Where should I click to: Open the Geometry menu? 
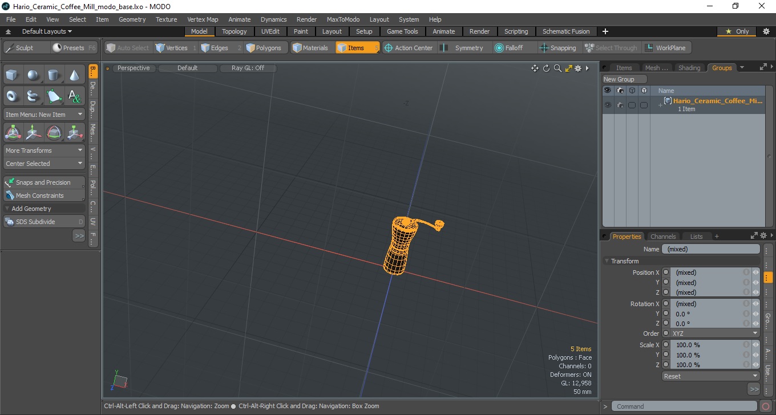tap(132, 19)
